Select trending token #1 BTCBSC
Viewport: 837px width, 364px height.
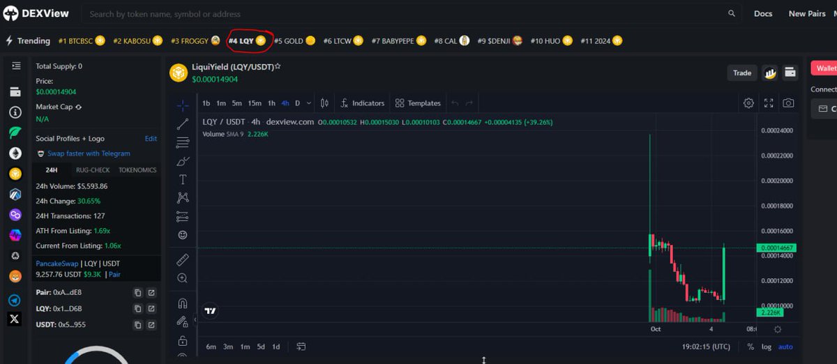coord(82,41)
